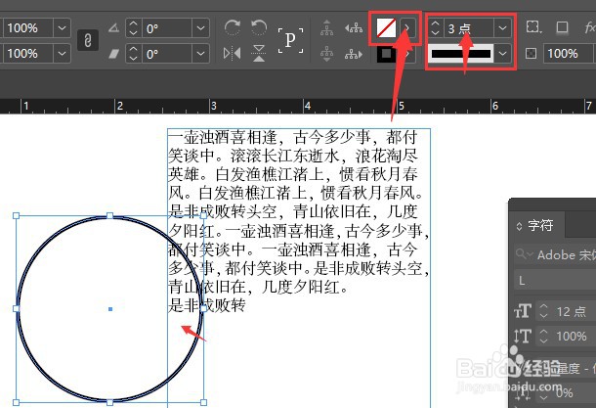
Task: Click the circle's top middle handle
Action: [x=109, y=216]
